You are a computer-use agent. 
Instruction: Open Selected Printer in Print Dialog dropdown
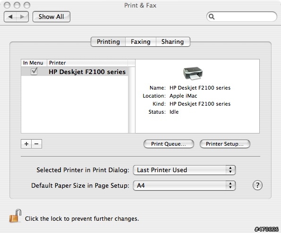[x=184, y=170]
